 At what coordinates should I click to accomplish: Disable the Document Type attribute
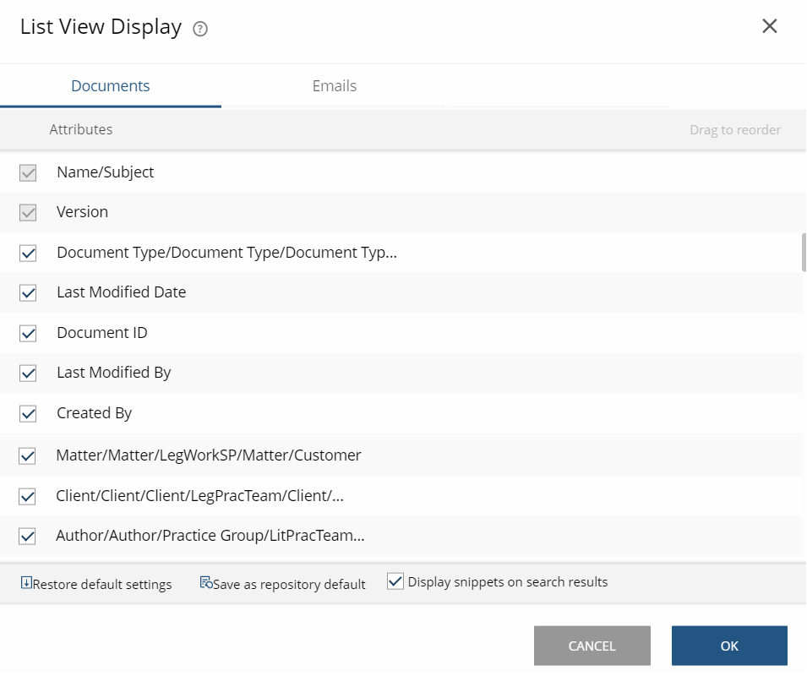(x=27, y=253)
